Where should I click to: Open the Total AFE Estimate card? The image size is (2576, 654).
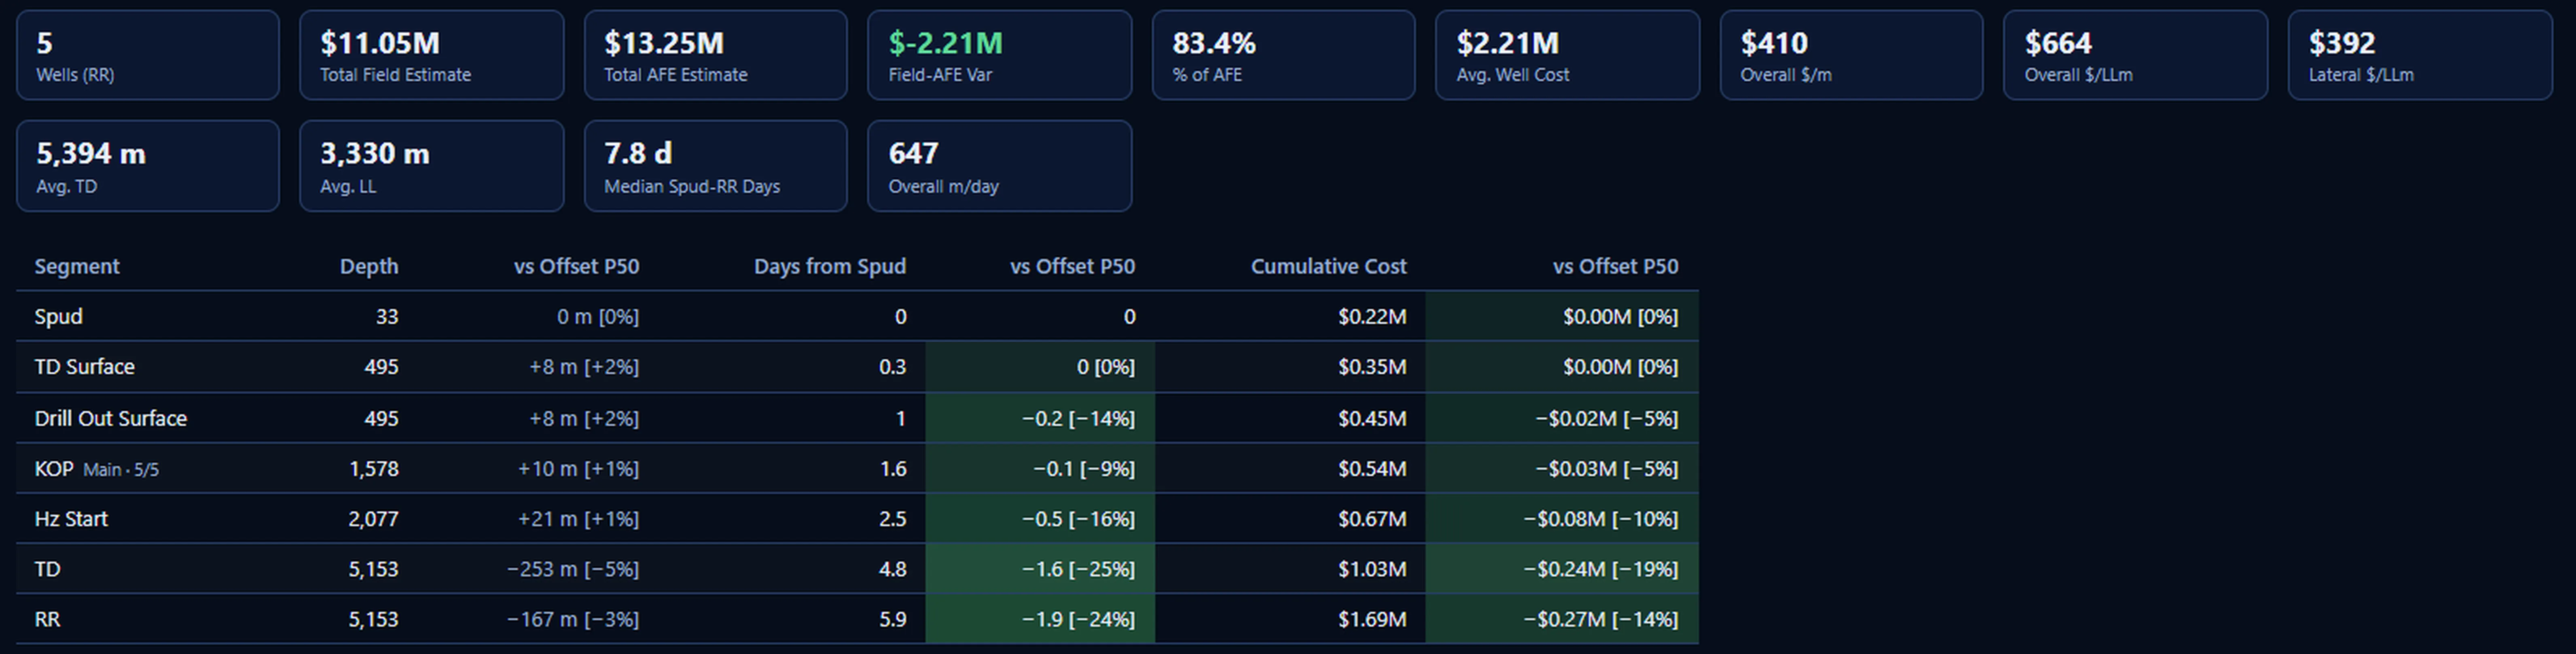tap(715, 55)
